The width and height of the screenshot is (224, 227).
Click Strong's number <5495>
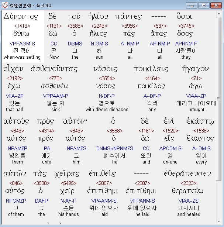coord(68,183)
